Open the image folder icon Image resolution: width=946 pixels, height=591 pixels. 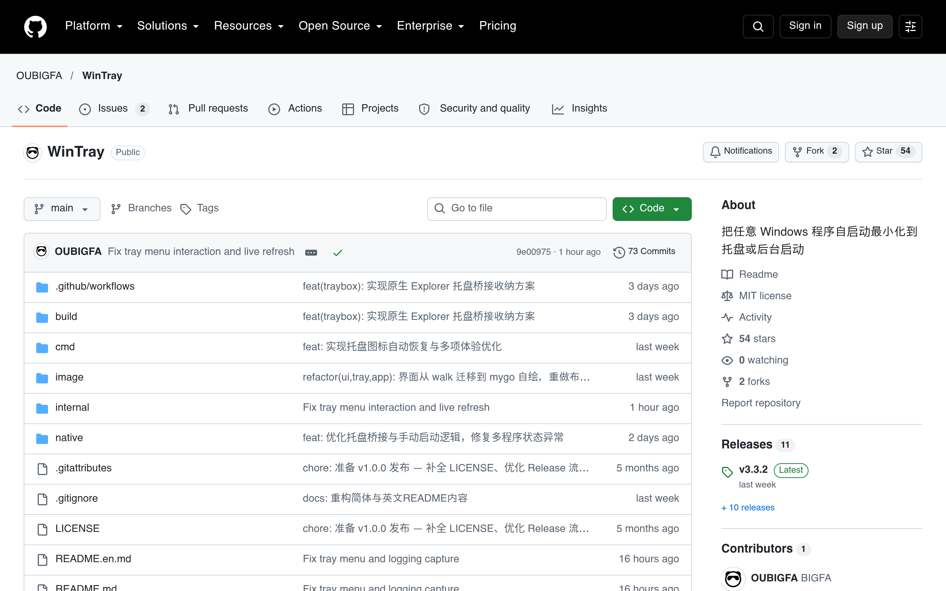point(42,378)
